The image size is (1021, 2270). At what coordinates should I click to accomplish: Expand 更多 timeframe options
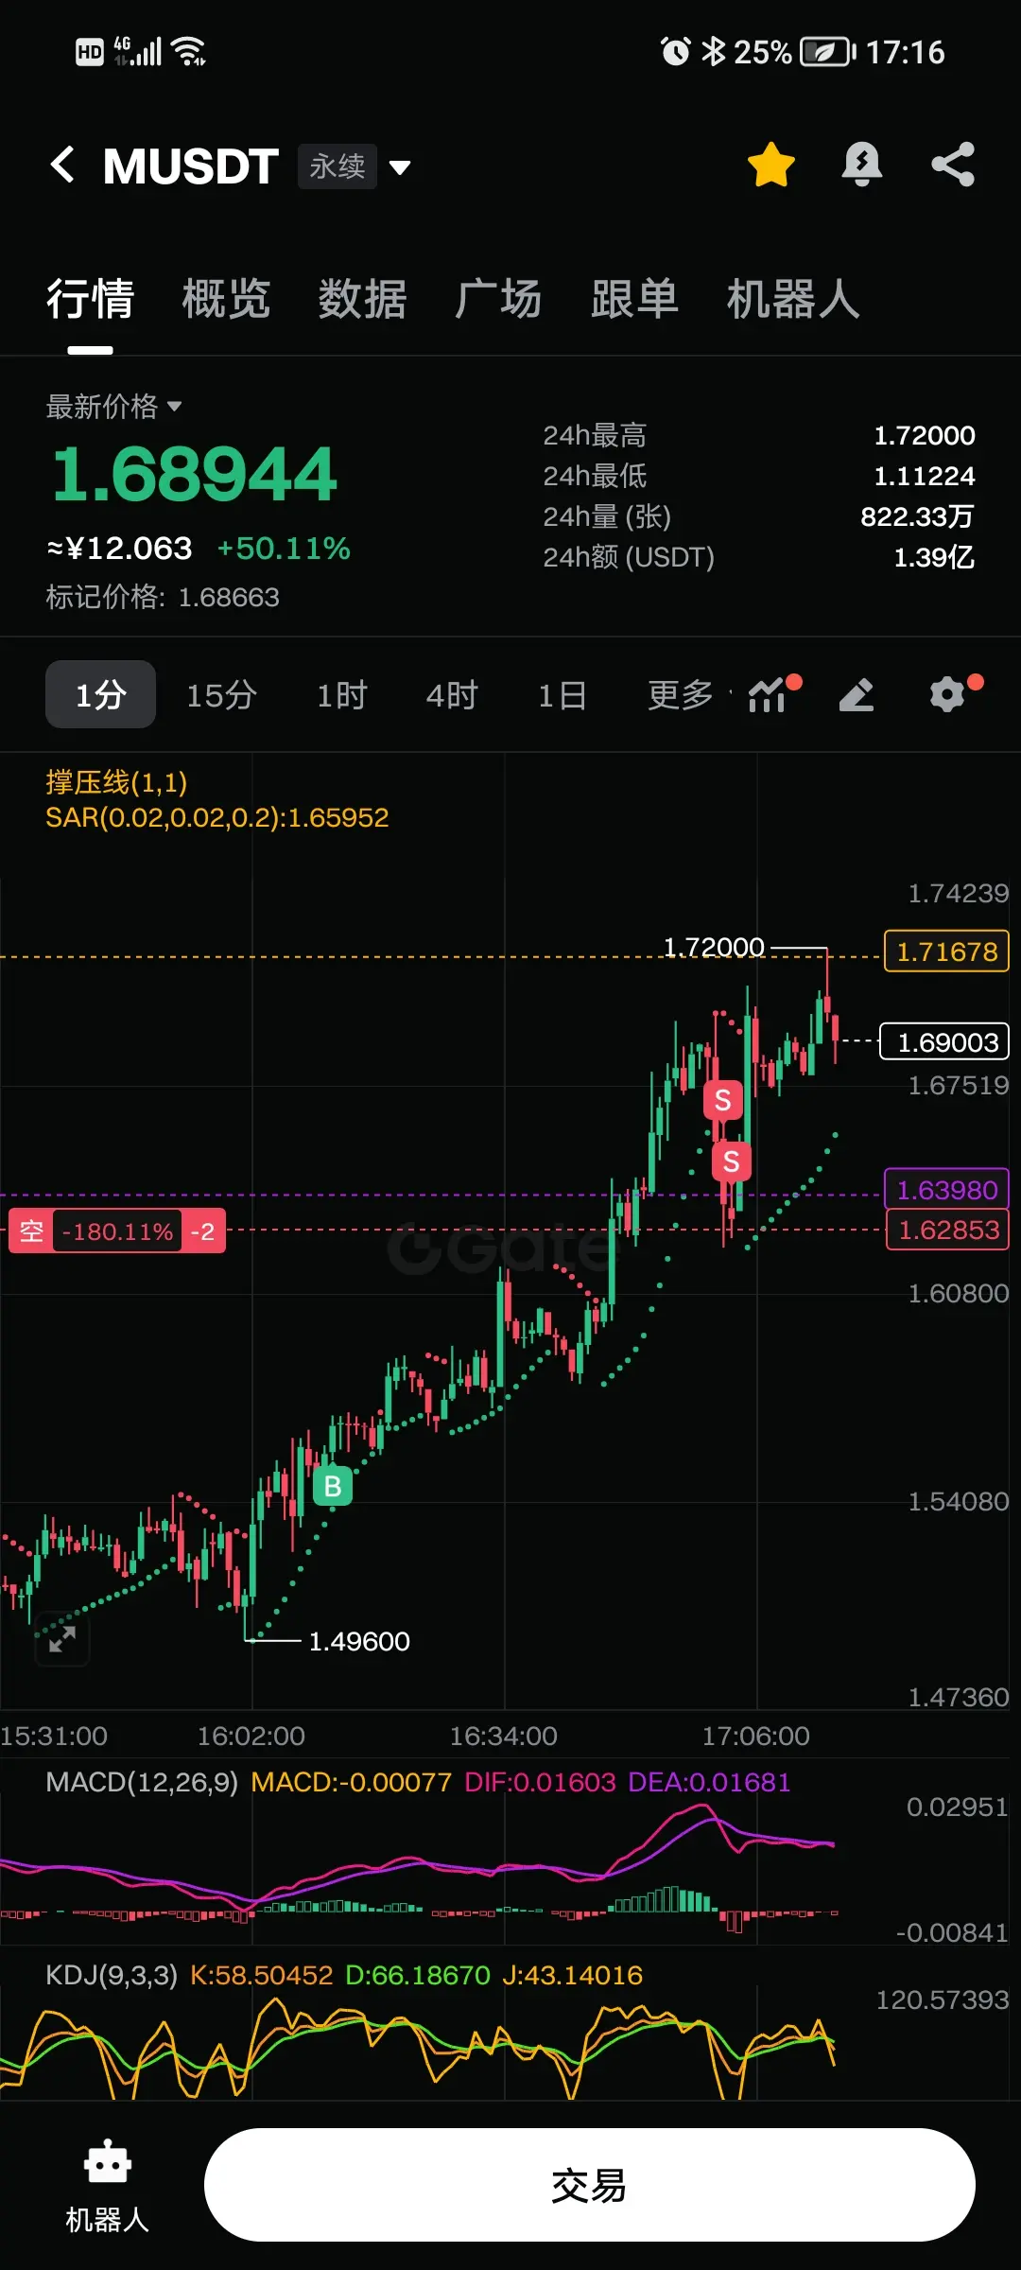[683, 695]
